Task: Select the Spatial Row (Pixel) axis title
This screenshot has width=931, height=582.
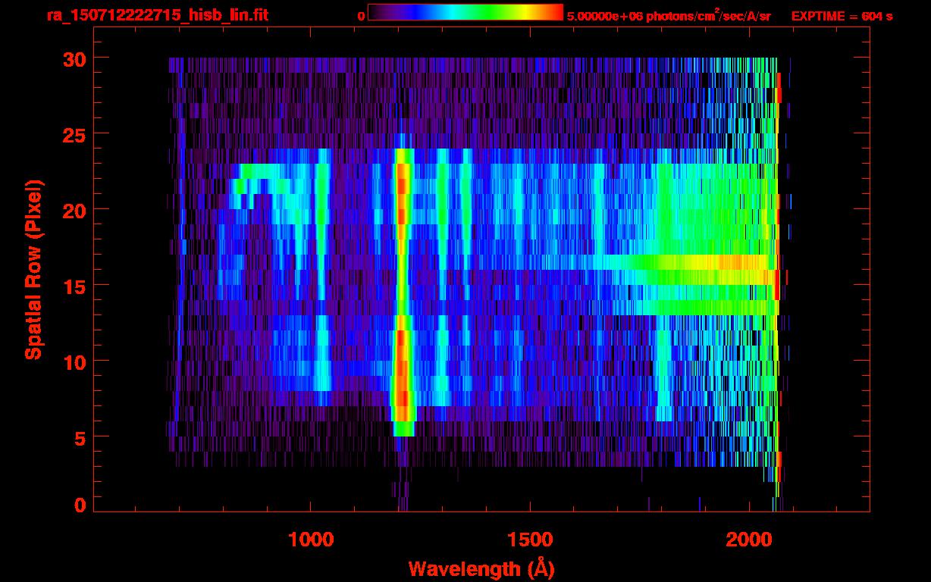Action: coord(33,269)
